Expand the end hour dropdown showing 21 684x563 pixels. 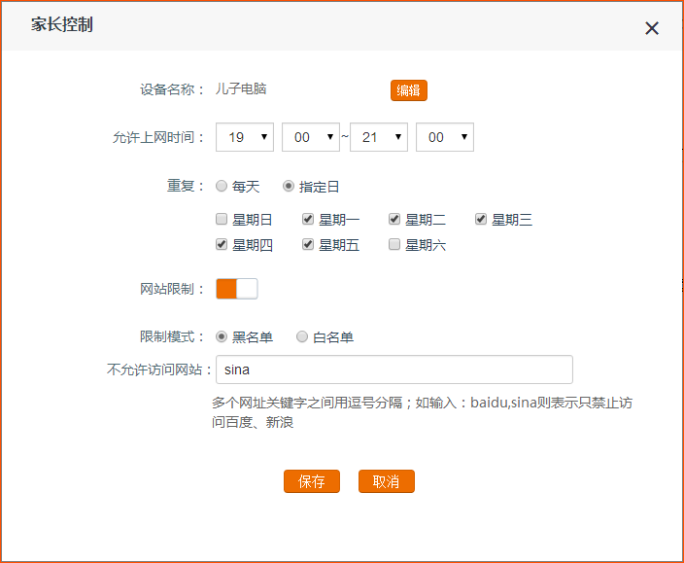pyautogui.click(x=378, y=137)
